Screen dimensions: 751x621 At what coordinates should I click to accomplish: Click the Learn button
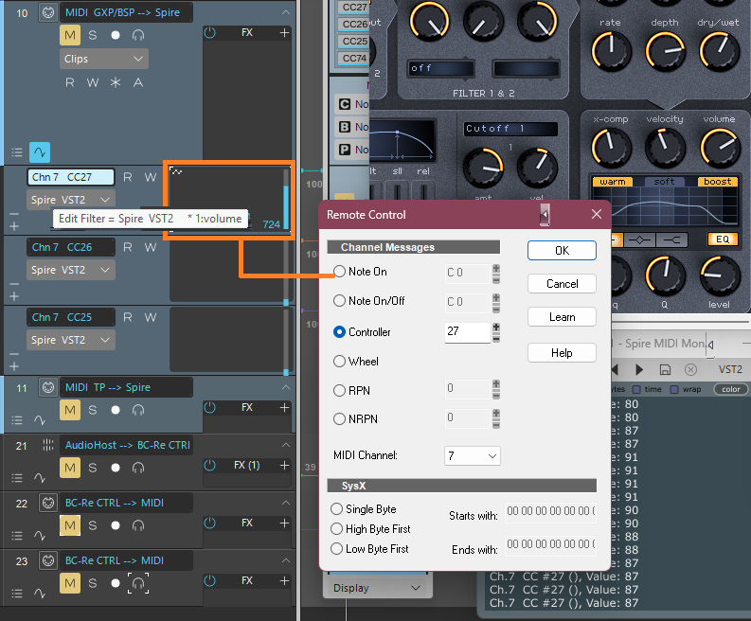coord(562,317)
